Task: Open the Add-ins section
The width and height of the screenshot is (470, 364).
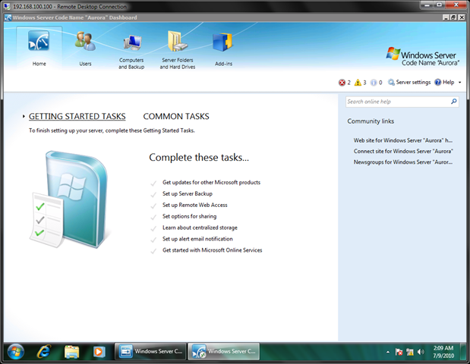Action: [222, 42]
